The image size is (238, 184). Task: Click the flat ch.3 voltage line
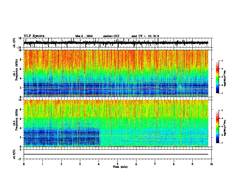click(x=116, y=154)
